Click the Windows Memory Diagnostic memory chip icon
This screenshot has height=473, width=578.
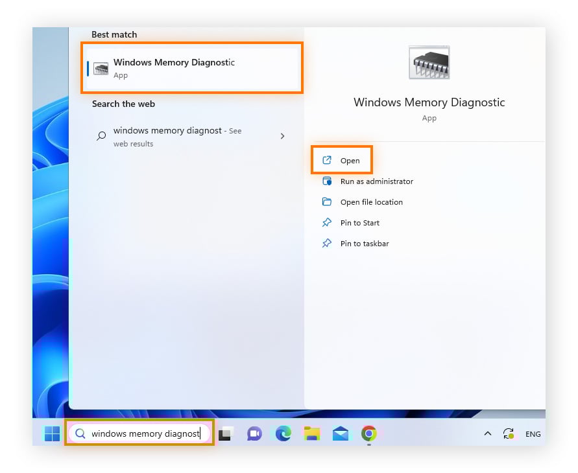pos(429,62)
